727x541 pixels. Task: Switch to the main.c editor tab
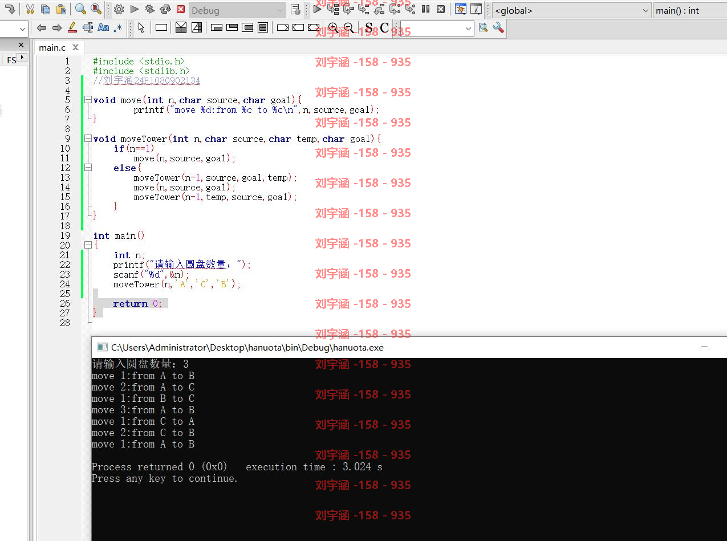coord(52,48)
